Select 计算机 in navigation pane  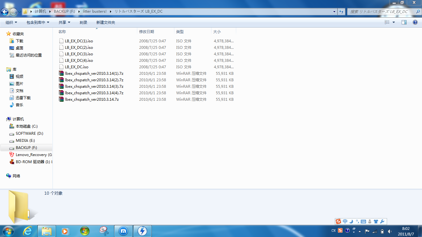click(18, 119)
